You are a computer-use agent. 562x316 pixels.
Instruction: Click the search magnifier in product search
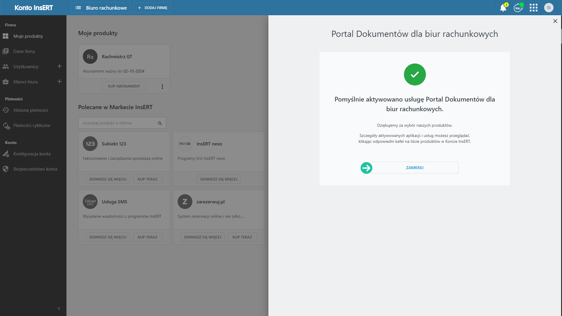[x=160, y=123]
